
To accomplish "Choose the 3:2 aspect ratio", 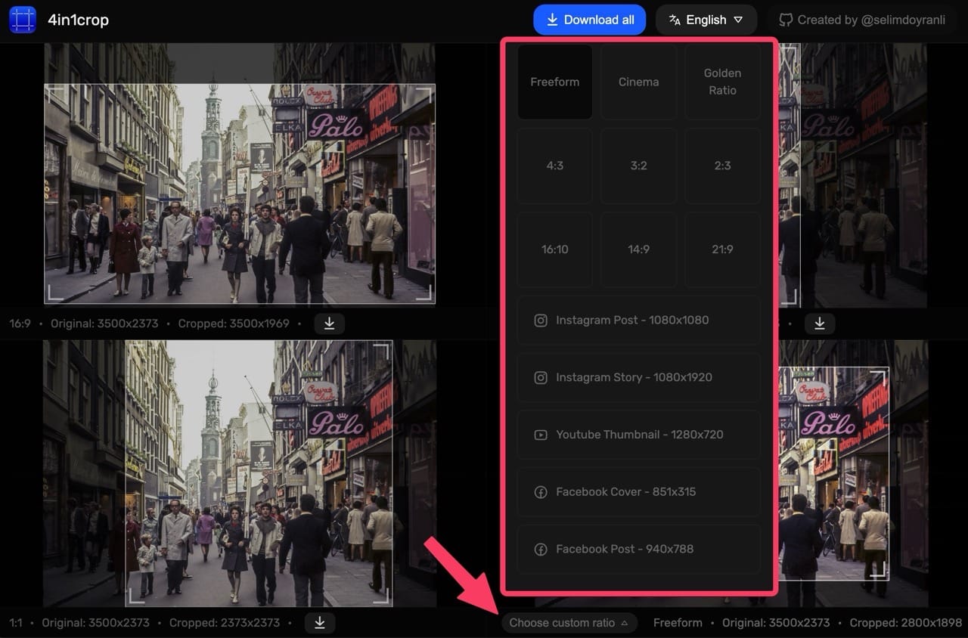I will pyautogui.click(x=639, y=166).
